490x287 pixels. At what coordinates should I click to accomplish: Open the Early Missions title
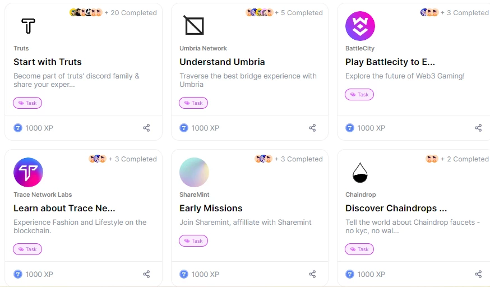pyautogui.click(x=211, y=209)
